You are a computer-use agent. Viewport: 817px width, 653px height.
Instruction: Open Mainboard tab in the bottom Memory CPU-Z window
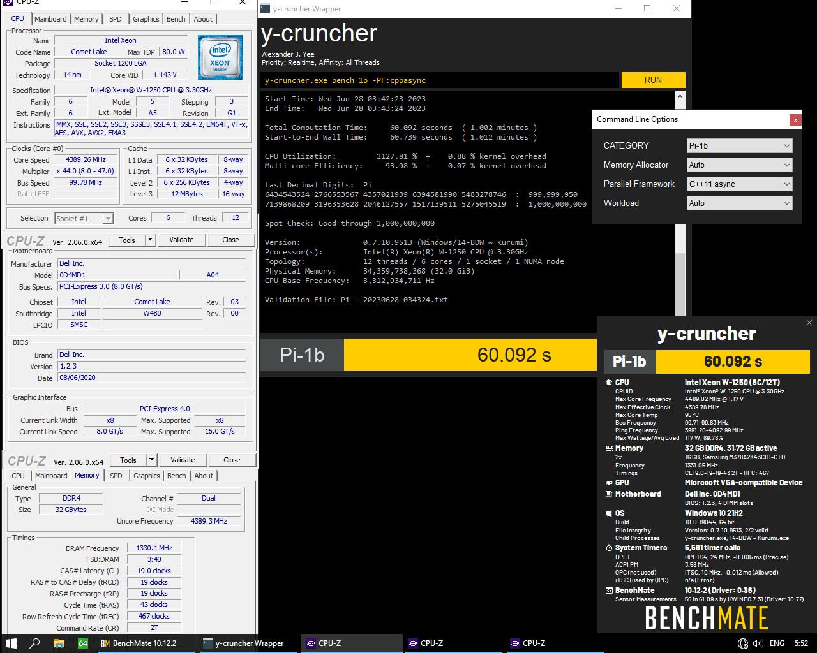(51, 476)
